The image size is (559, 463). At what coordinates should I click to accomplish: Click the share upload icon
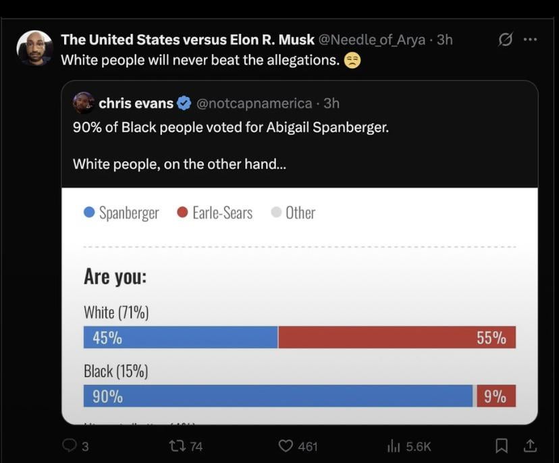coord(531,445)
